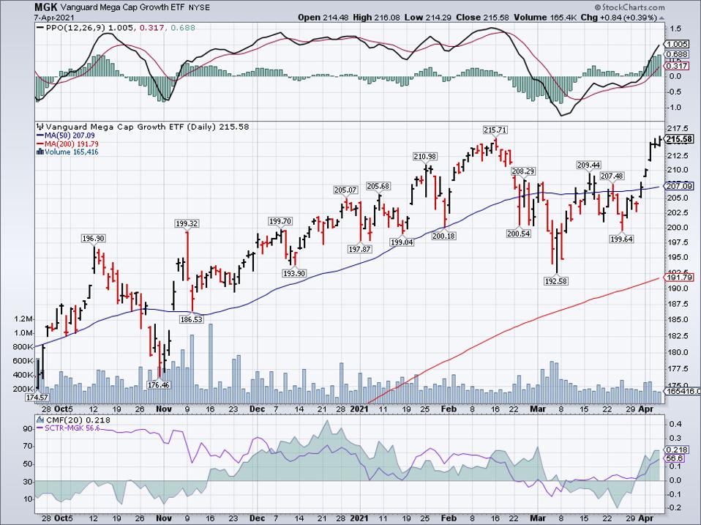Click the 208.29 high price label
Image resolution: width=701 pixels, height=525 pixels.
tap(522, 171)
